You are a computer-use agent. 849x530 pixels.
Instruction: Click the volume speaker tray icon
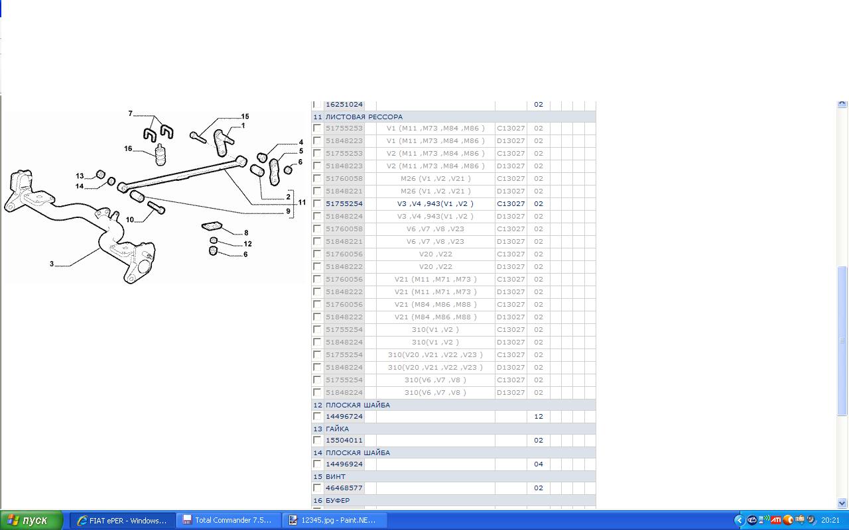pyautogui.click(x=812, y=520)
